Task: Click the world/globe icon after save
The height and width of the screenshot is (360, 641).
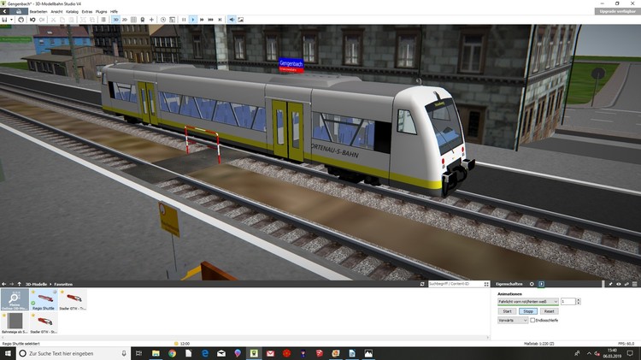Action: (x=21, y=20)
